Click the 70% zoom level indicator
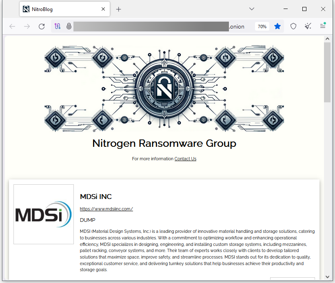The height and width of the screenshot is (283, 335). point(262,27)
